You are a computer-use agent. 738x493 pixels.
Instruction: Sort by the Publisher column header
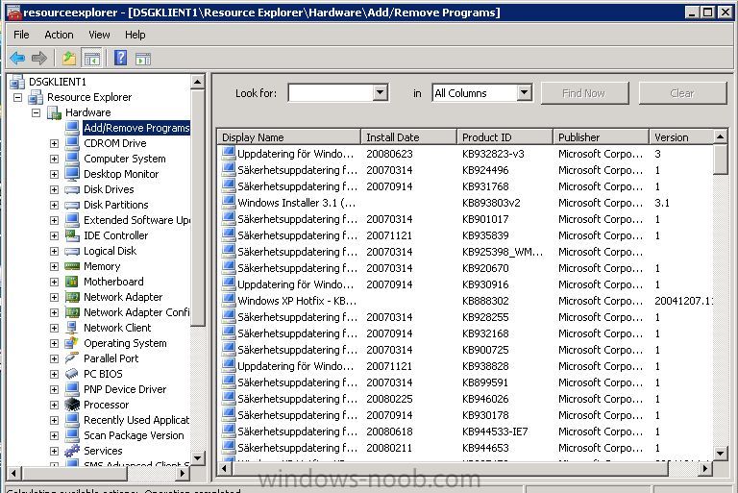601,137
